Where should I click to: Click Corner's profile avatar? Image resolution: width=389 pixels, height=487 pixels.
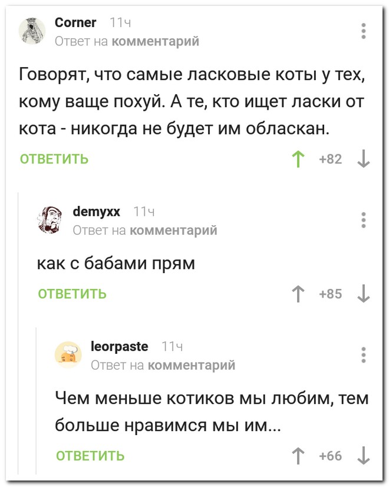point(32,29)
